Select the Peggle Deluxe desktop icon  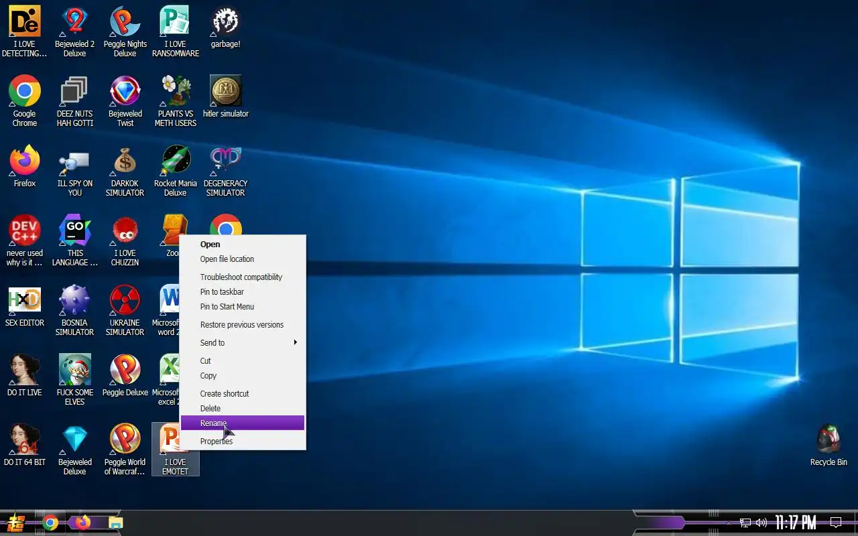point(125,375)
